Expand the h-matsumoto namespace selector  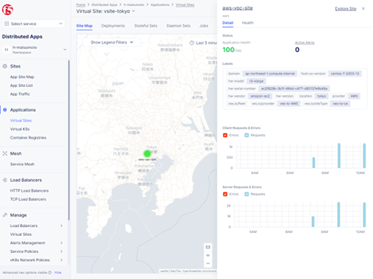(34, 50)
